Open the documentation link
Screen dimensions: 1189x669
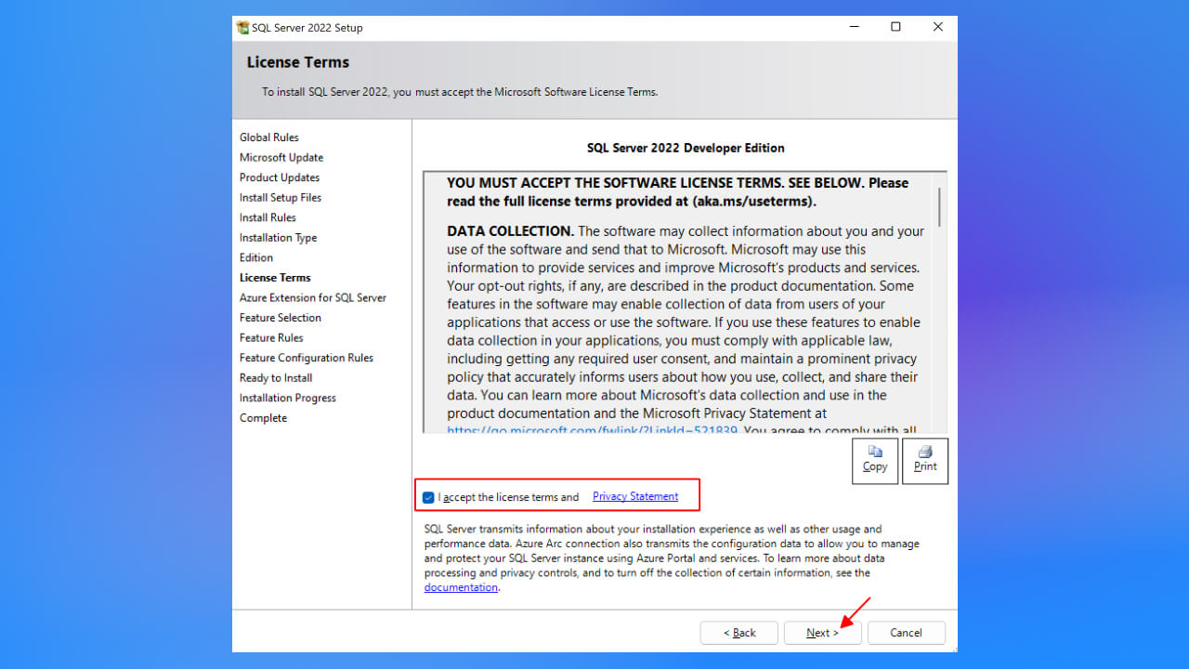point(461,587)
